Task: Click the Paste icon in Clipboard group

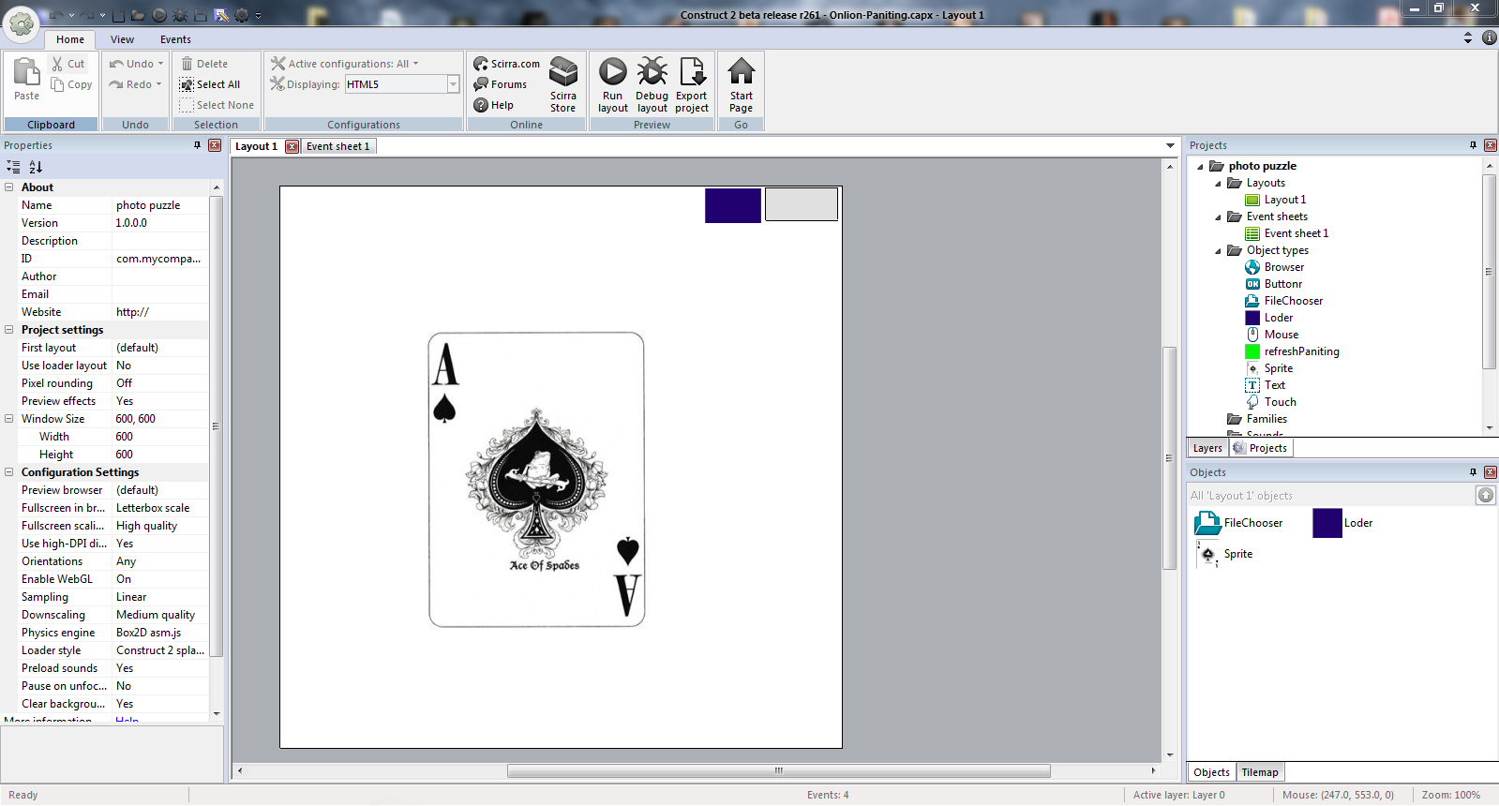Action: click(x=26, y=71)
